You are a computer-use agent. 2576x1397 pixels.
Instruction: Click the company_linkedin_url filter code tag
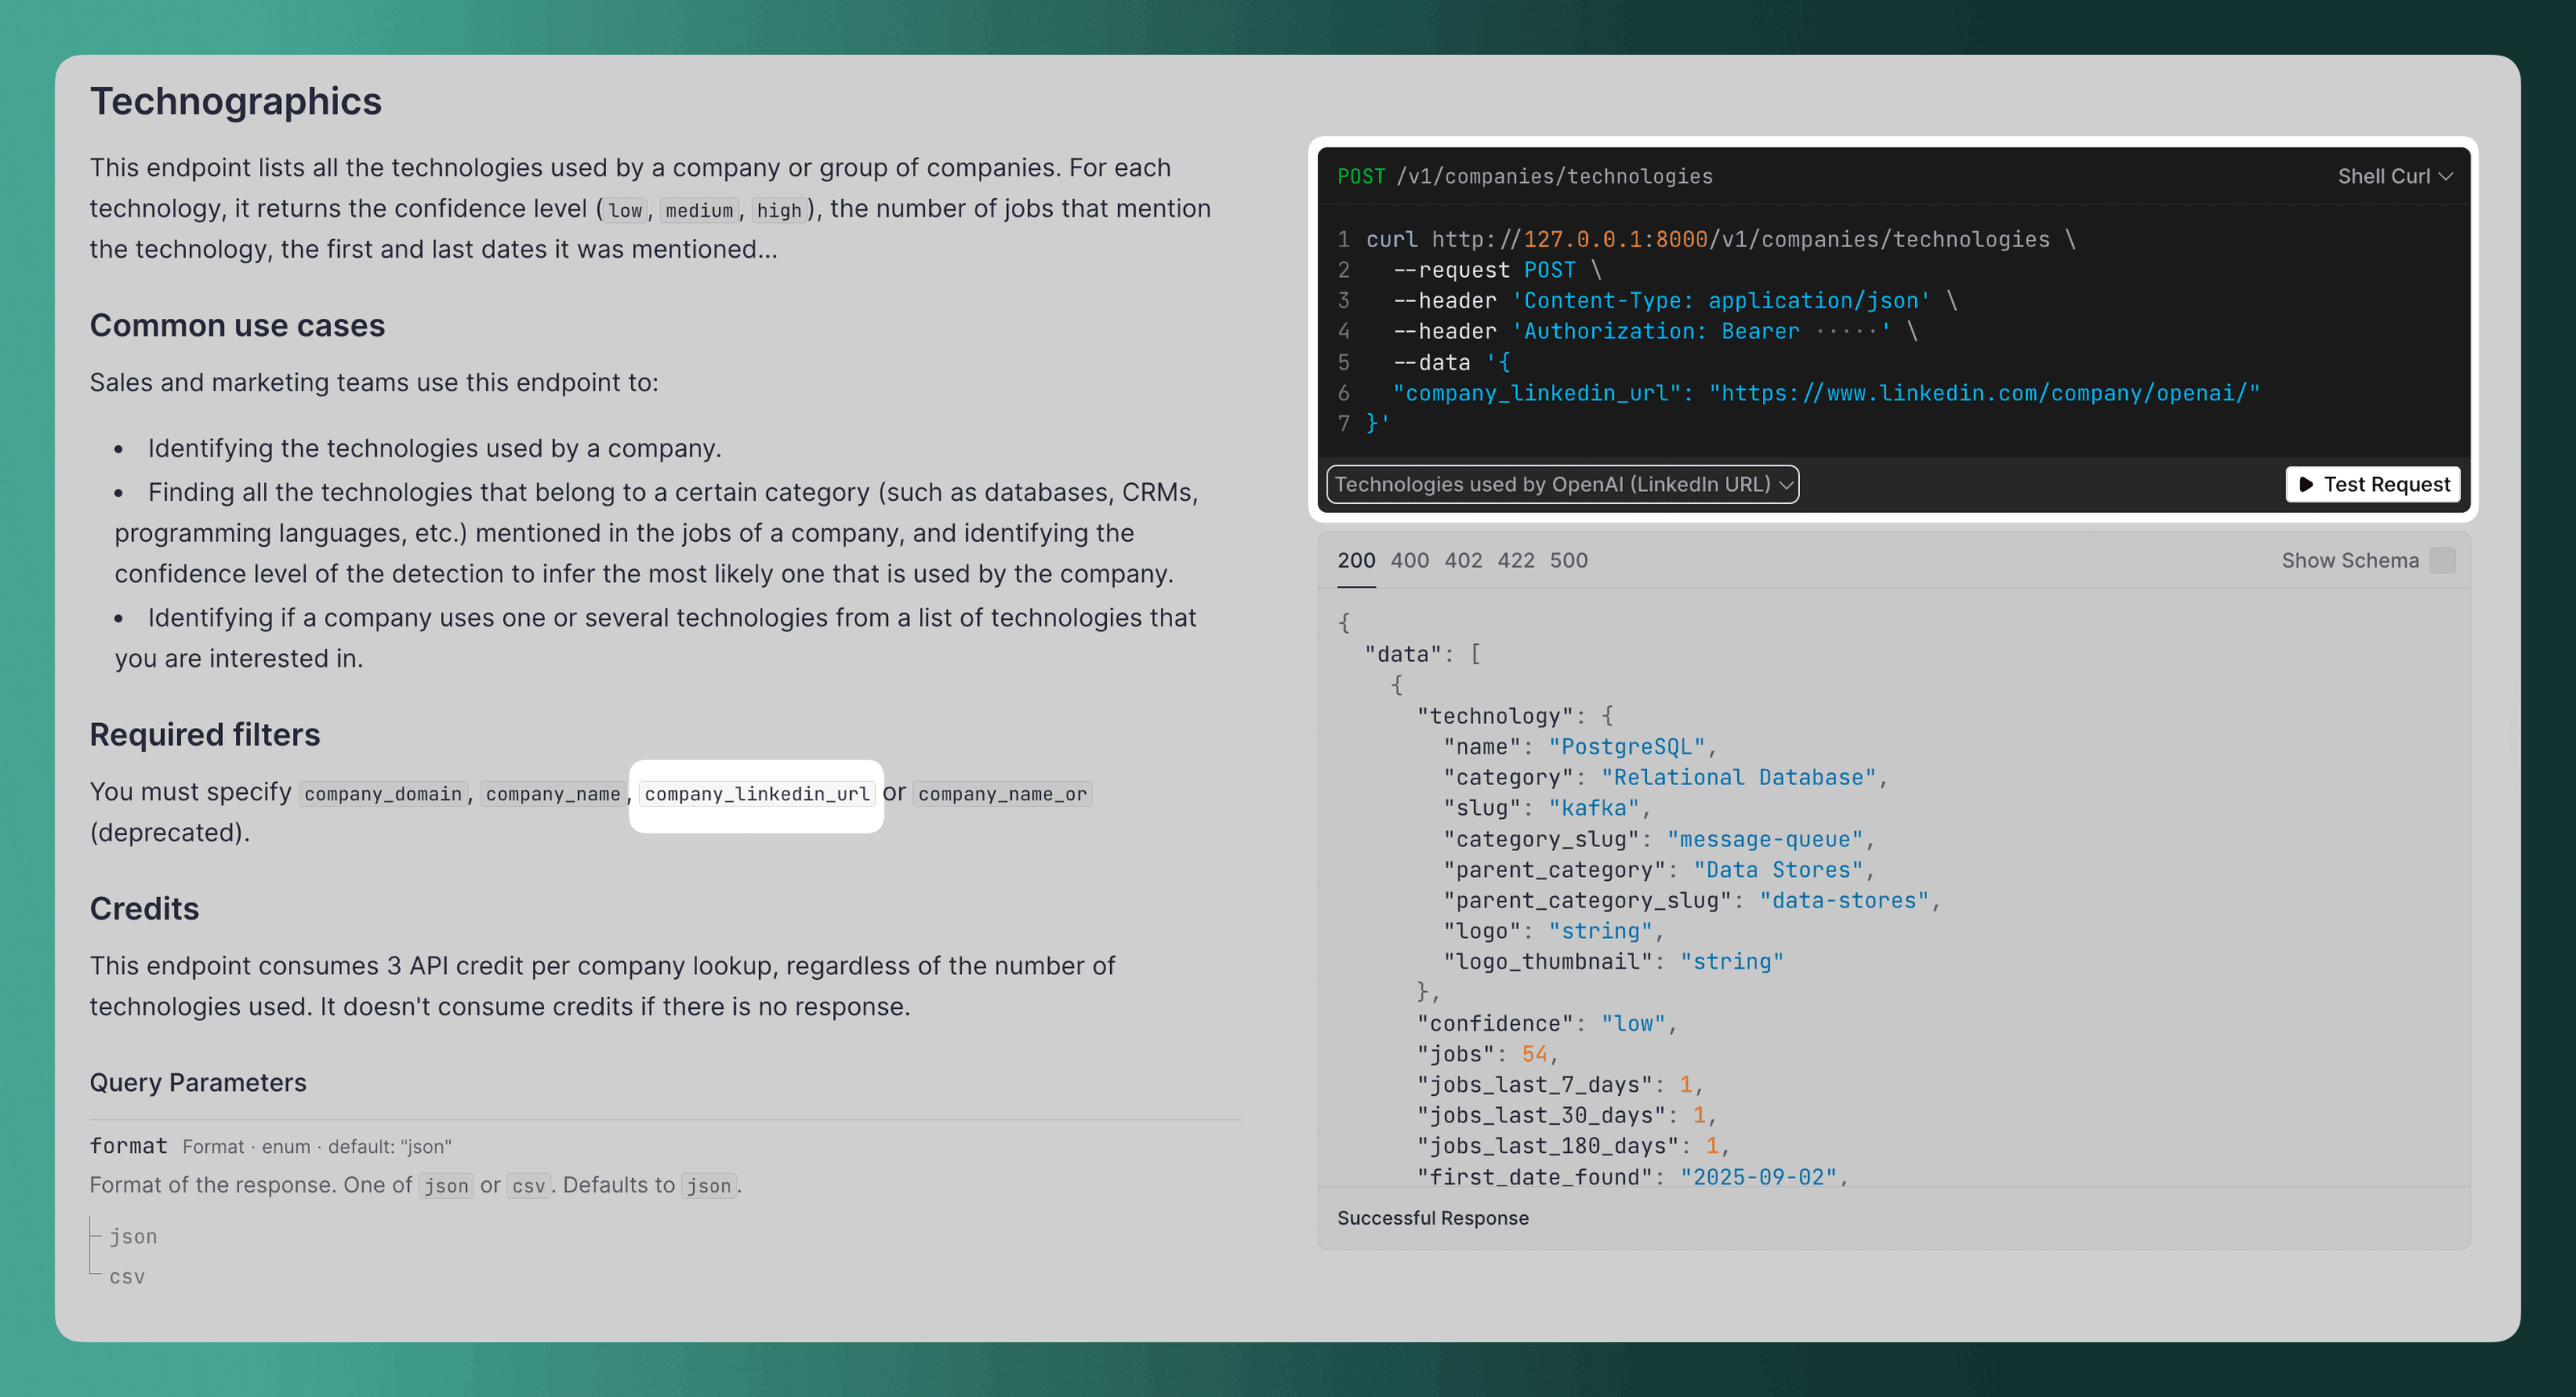pyautogui.click(x=756, y=794)
